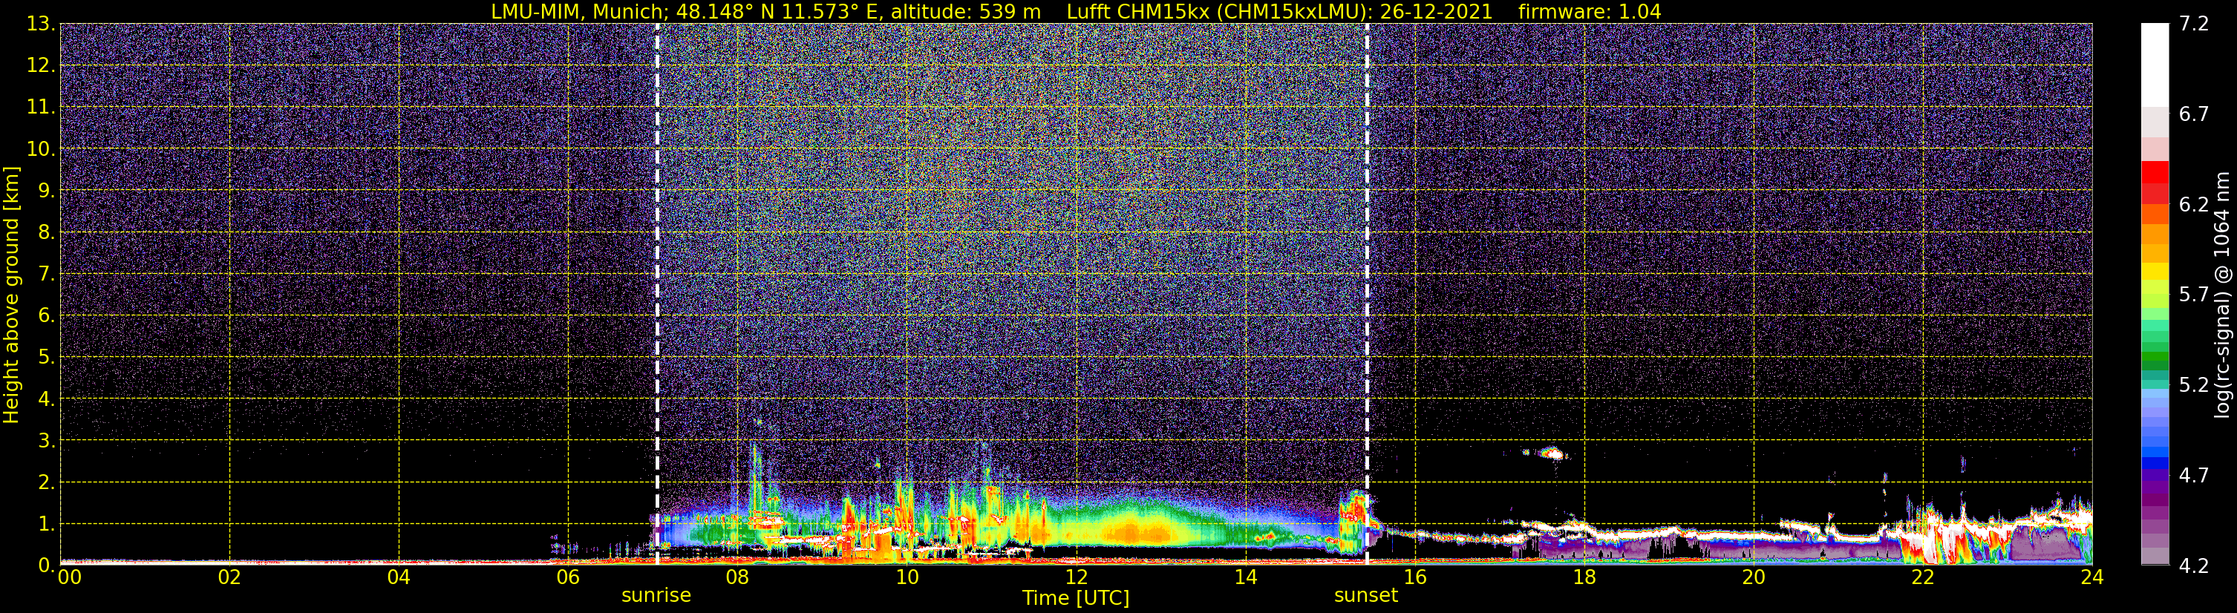Click the time axis tick label "14"
The image size is (2237, 613).
tap(1245, 578)
